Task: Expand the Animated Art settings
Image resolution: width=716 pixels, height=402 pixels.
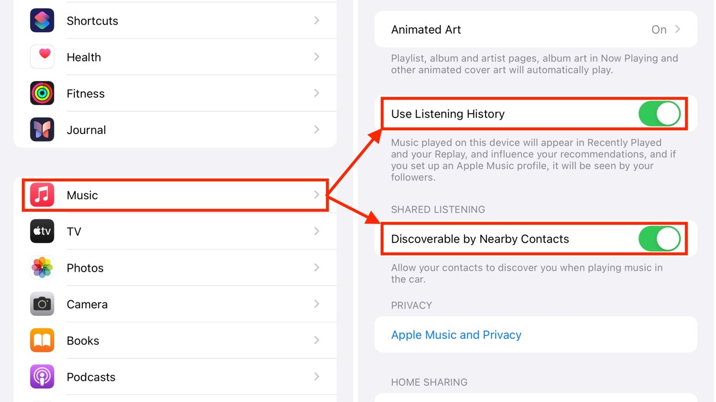Action: tap(678, 29)
